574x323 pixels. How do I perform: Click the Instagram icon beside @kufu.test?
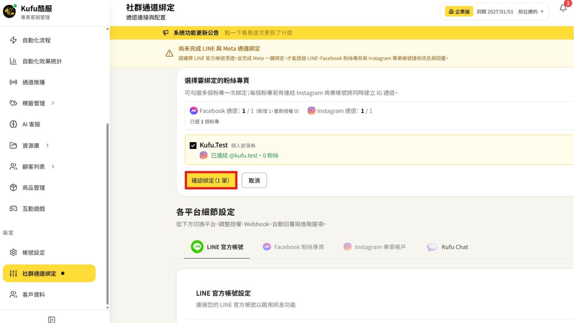click(203, 155)
